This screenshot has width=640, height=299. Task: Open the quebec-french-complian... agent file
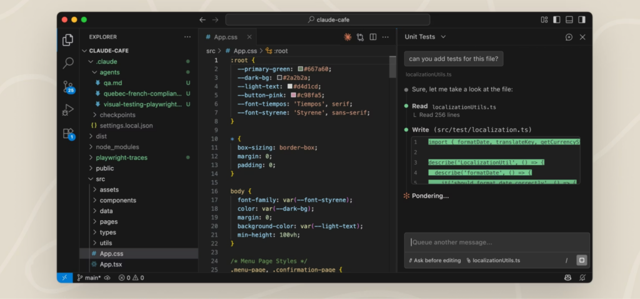(142, 94)
